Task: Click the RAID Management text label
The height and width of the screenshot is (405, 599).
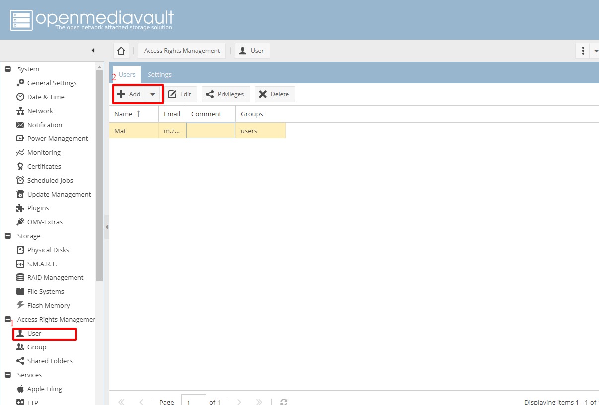Action: (56, 277)
